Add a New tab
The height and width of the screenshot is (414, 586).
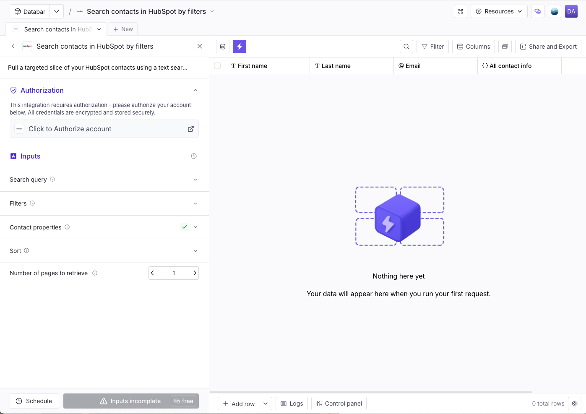[123, 29]
